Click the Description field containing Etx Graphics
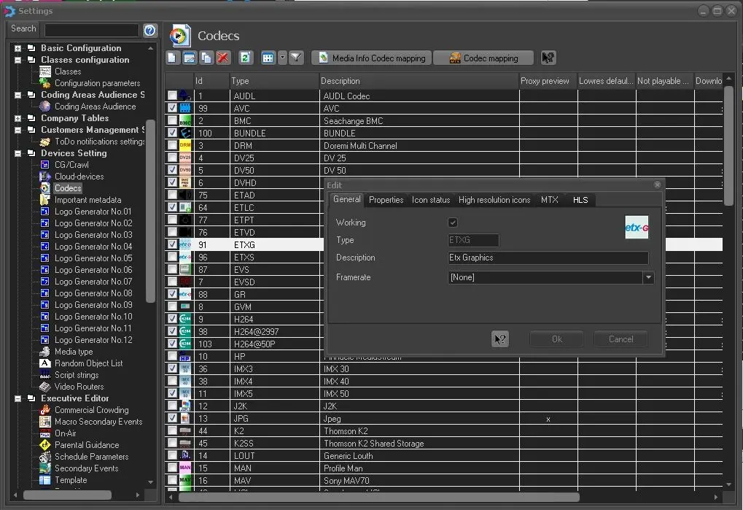Screen dimensions: 743x510 548,258
